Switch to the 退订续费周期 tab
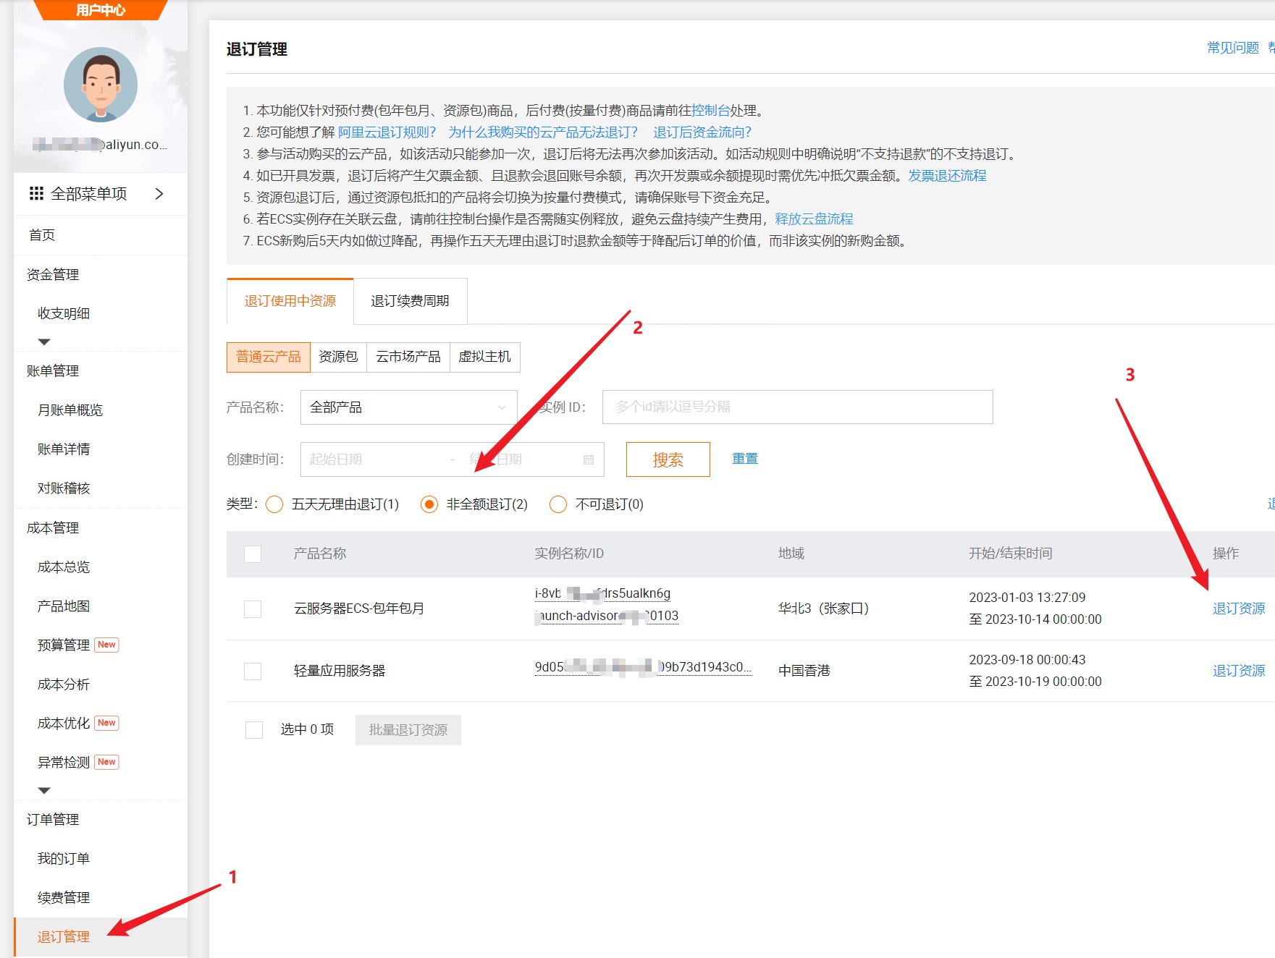This screenshot has width=1275, height=958. [410, 301]
